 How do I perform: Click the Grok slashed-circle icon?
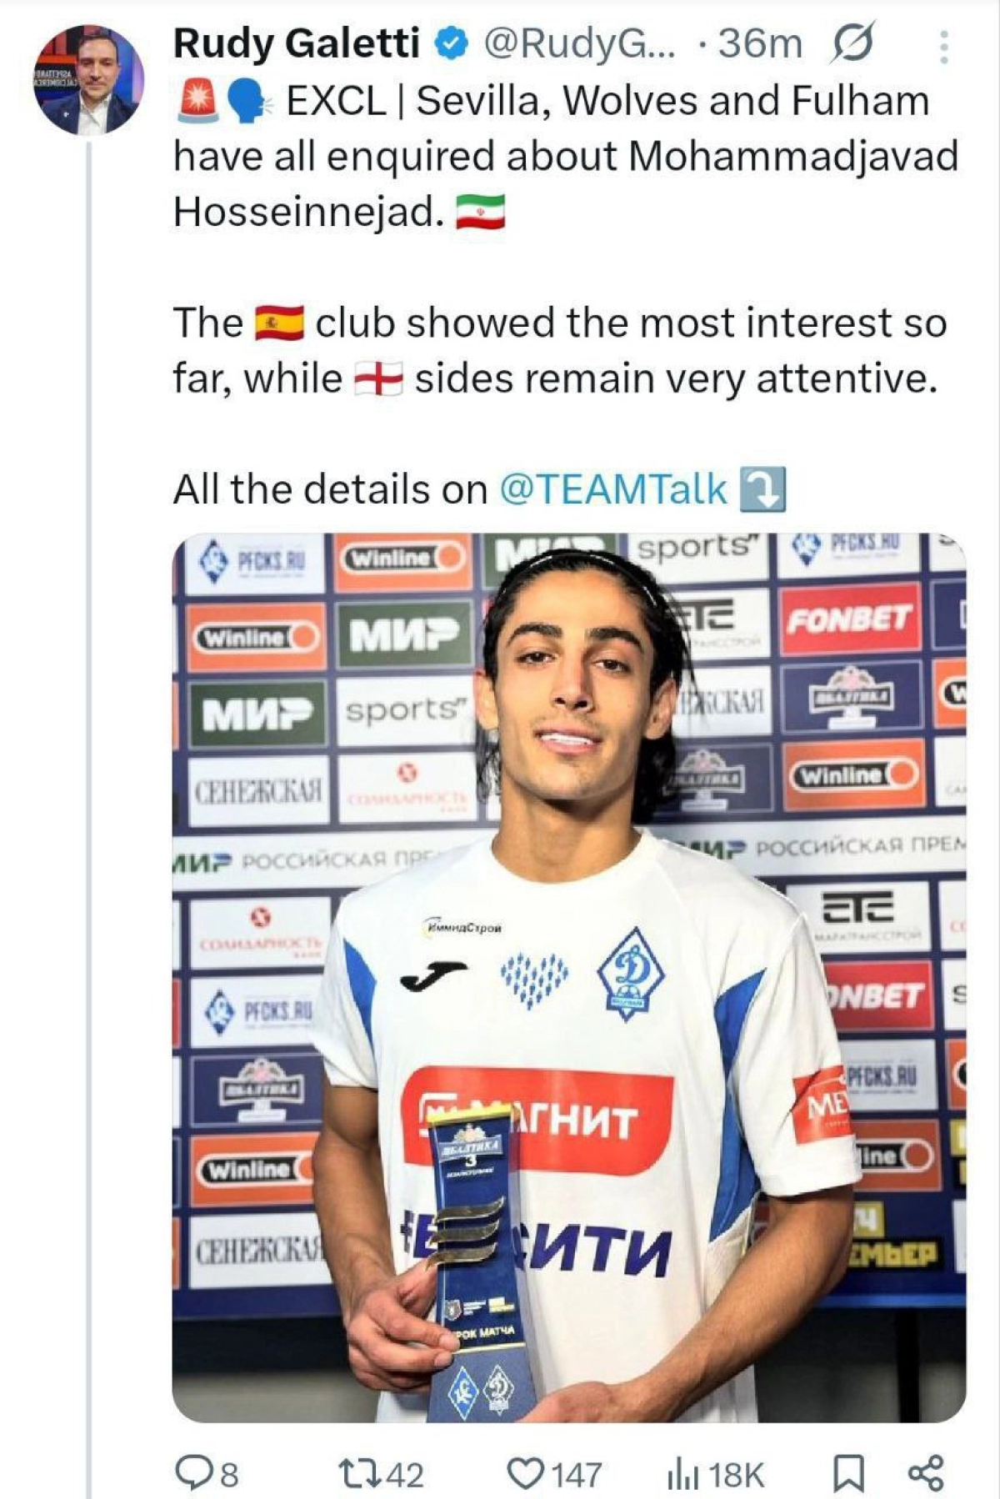tap(852, 44)
